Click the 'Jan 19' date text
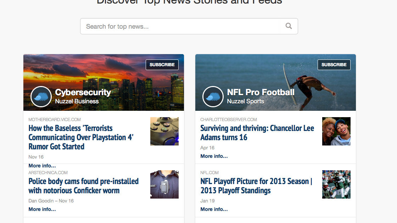Screen dimensions: 397x223 point(207,201)
